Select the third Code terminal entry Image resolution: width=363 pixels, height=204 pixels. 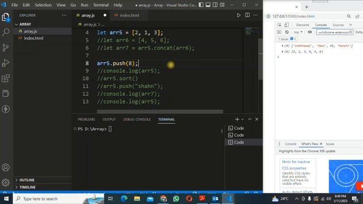[243, 142]
